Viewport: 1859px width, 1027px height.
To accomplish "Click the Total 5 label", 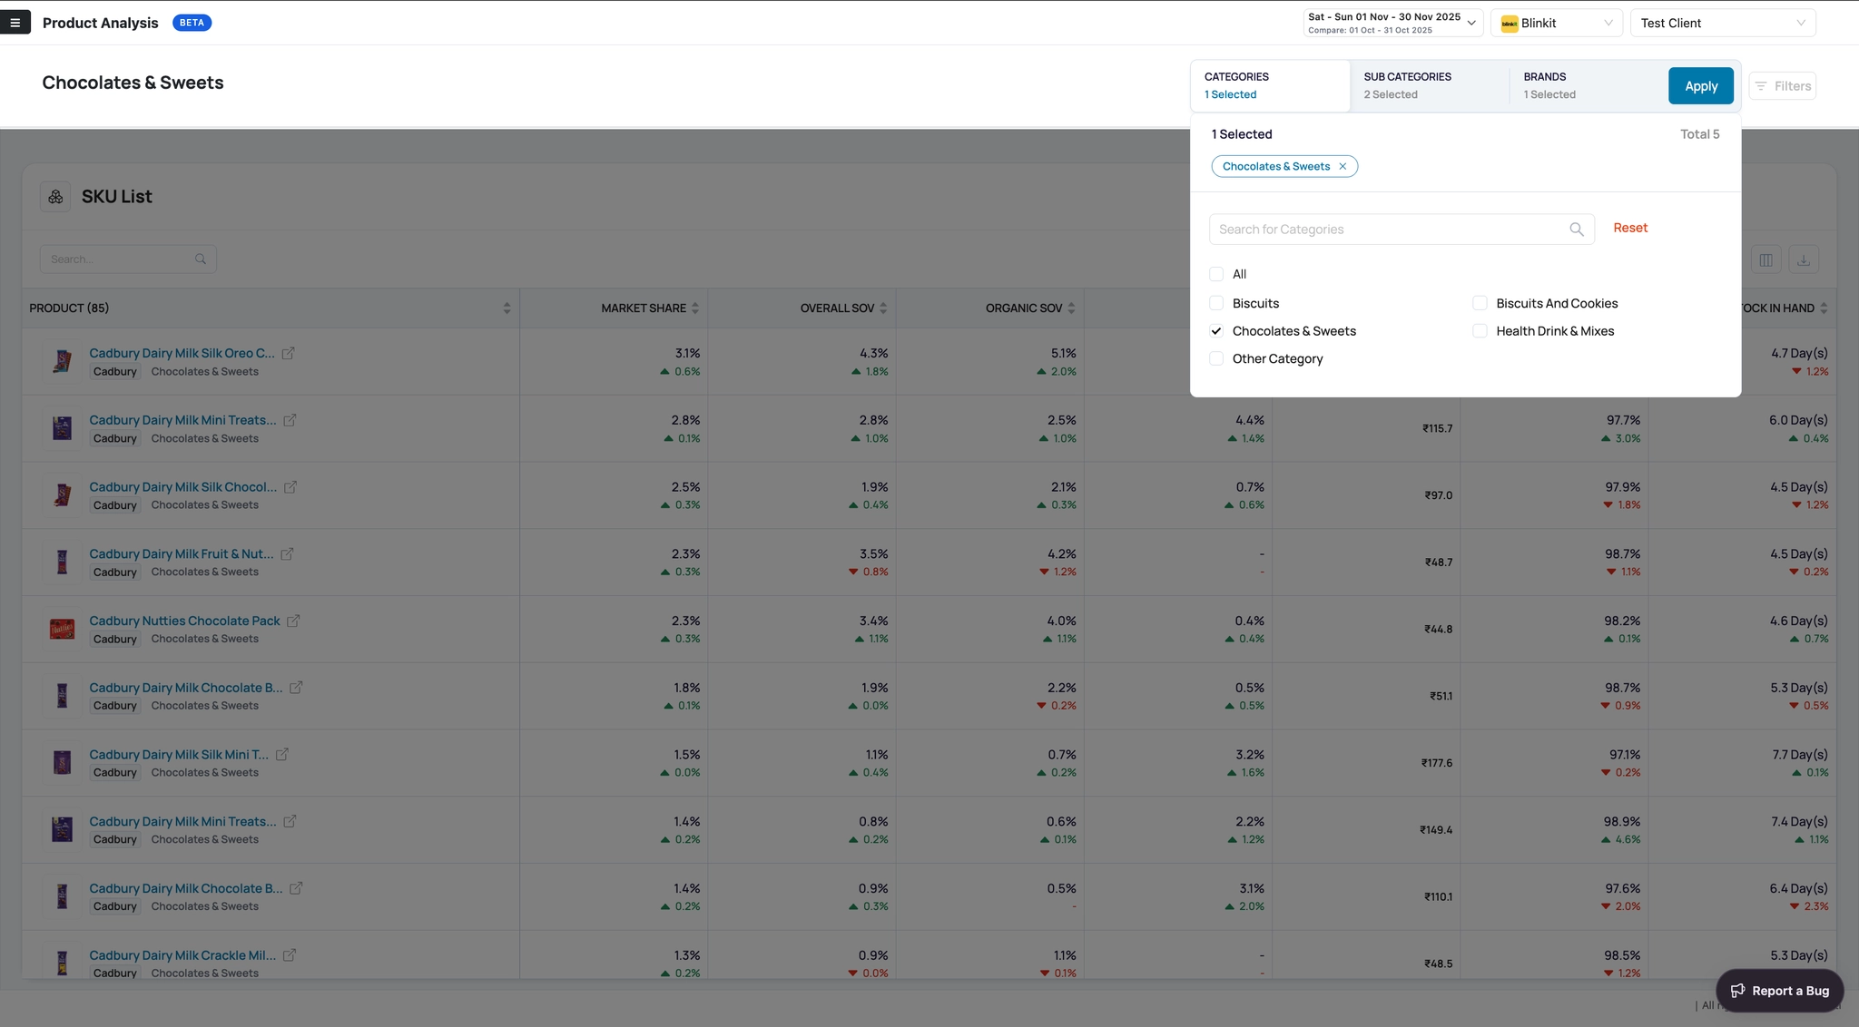I will tap(1699, 134).
